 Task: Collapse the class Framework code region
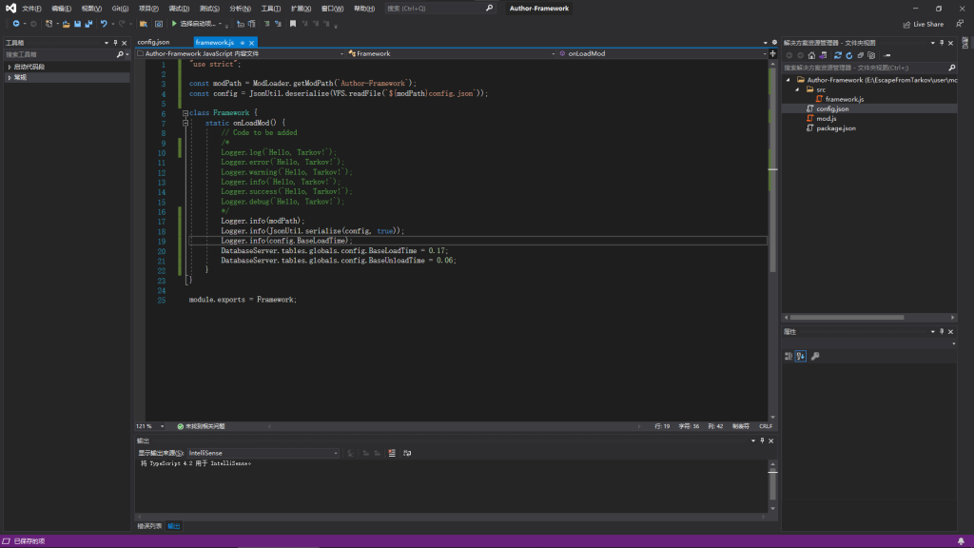(185, 113)
